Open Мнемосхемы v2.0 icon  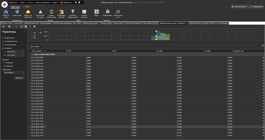[x=118, y=12]
